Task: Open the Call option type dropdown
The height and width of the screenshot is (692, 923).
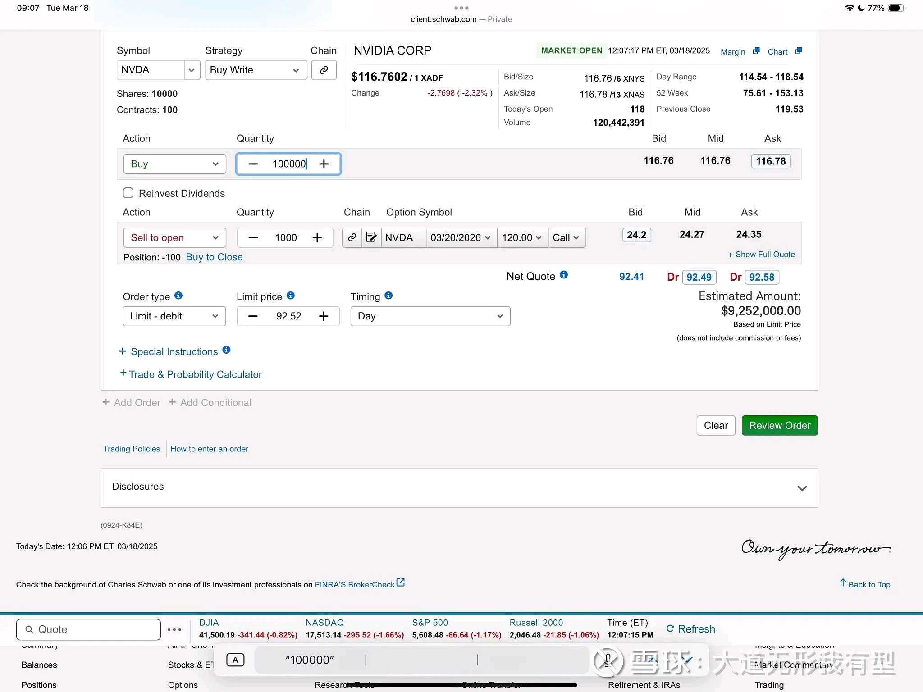Action: [x=567, y=237]
